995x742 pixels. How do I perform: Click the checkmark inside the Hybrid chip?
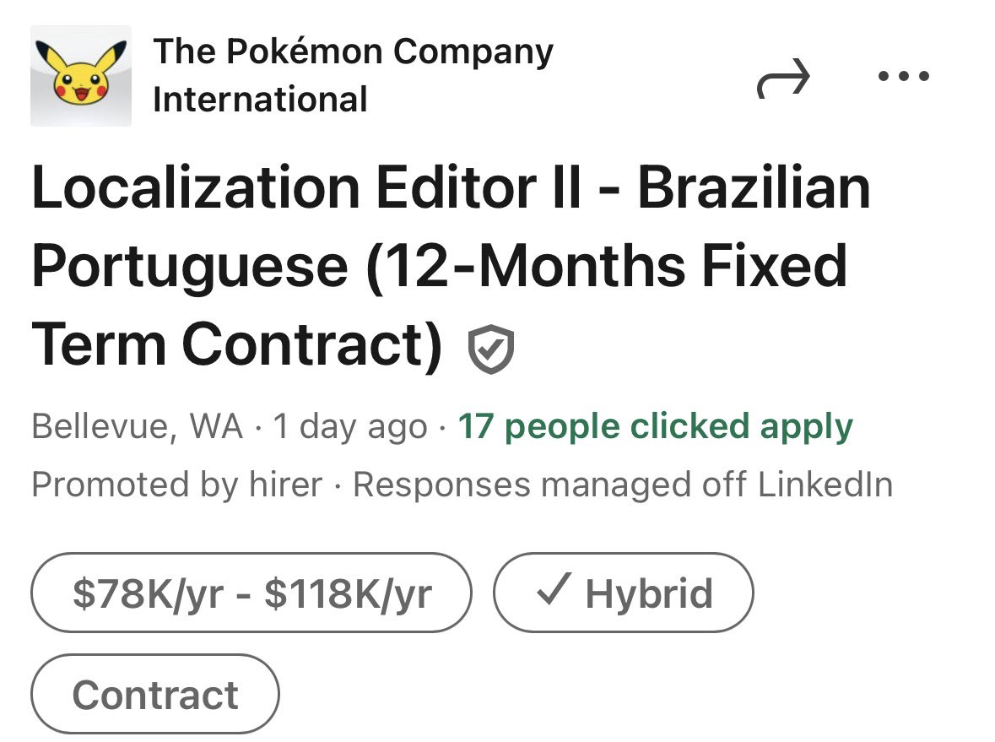click(x=554, y=593)
